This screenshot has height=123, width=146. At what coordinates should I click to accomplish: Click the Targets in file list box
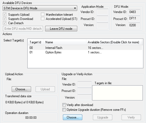point(117,93)
